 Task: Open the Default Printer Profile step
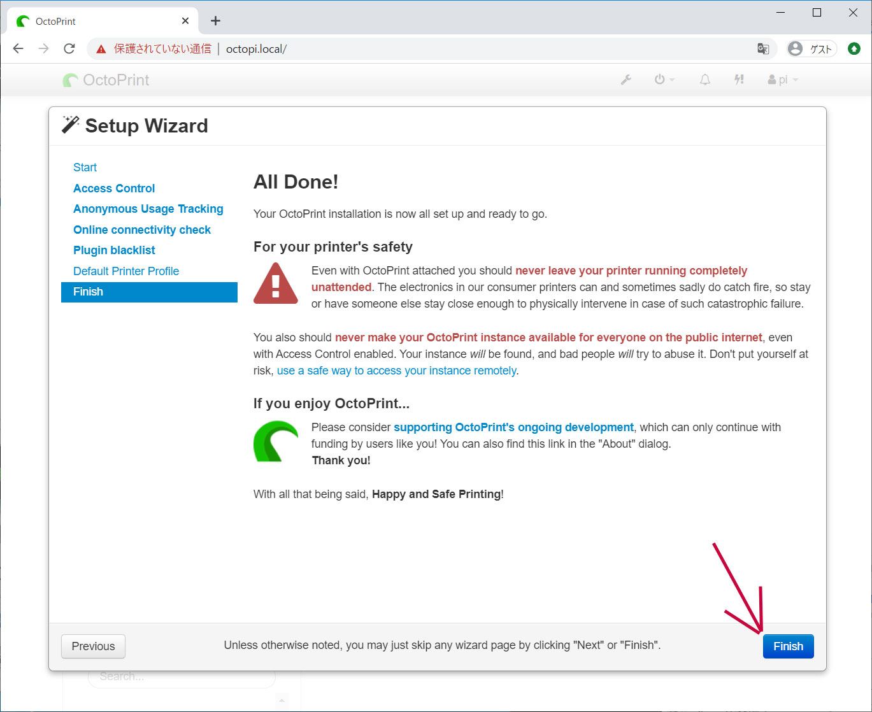coord(126,271)
